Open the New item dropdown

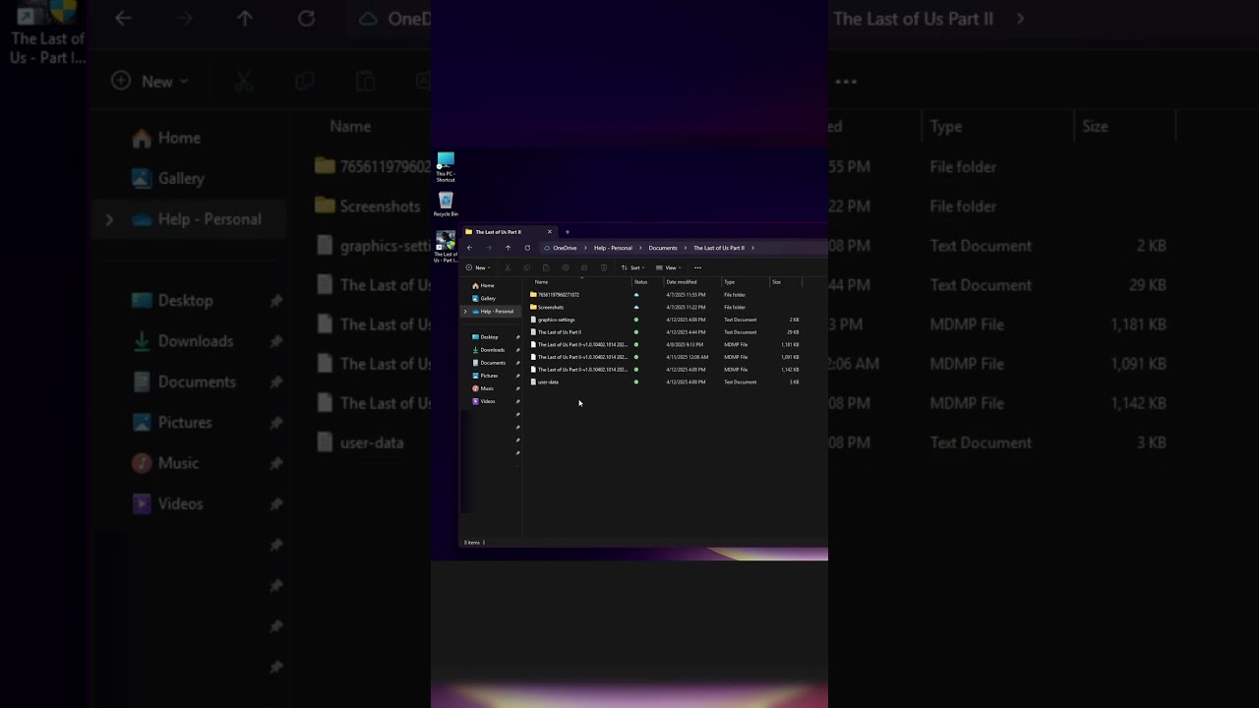(478, 267)
